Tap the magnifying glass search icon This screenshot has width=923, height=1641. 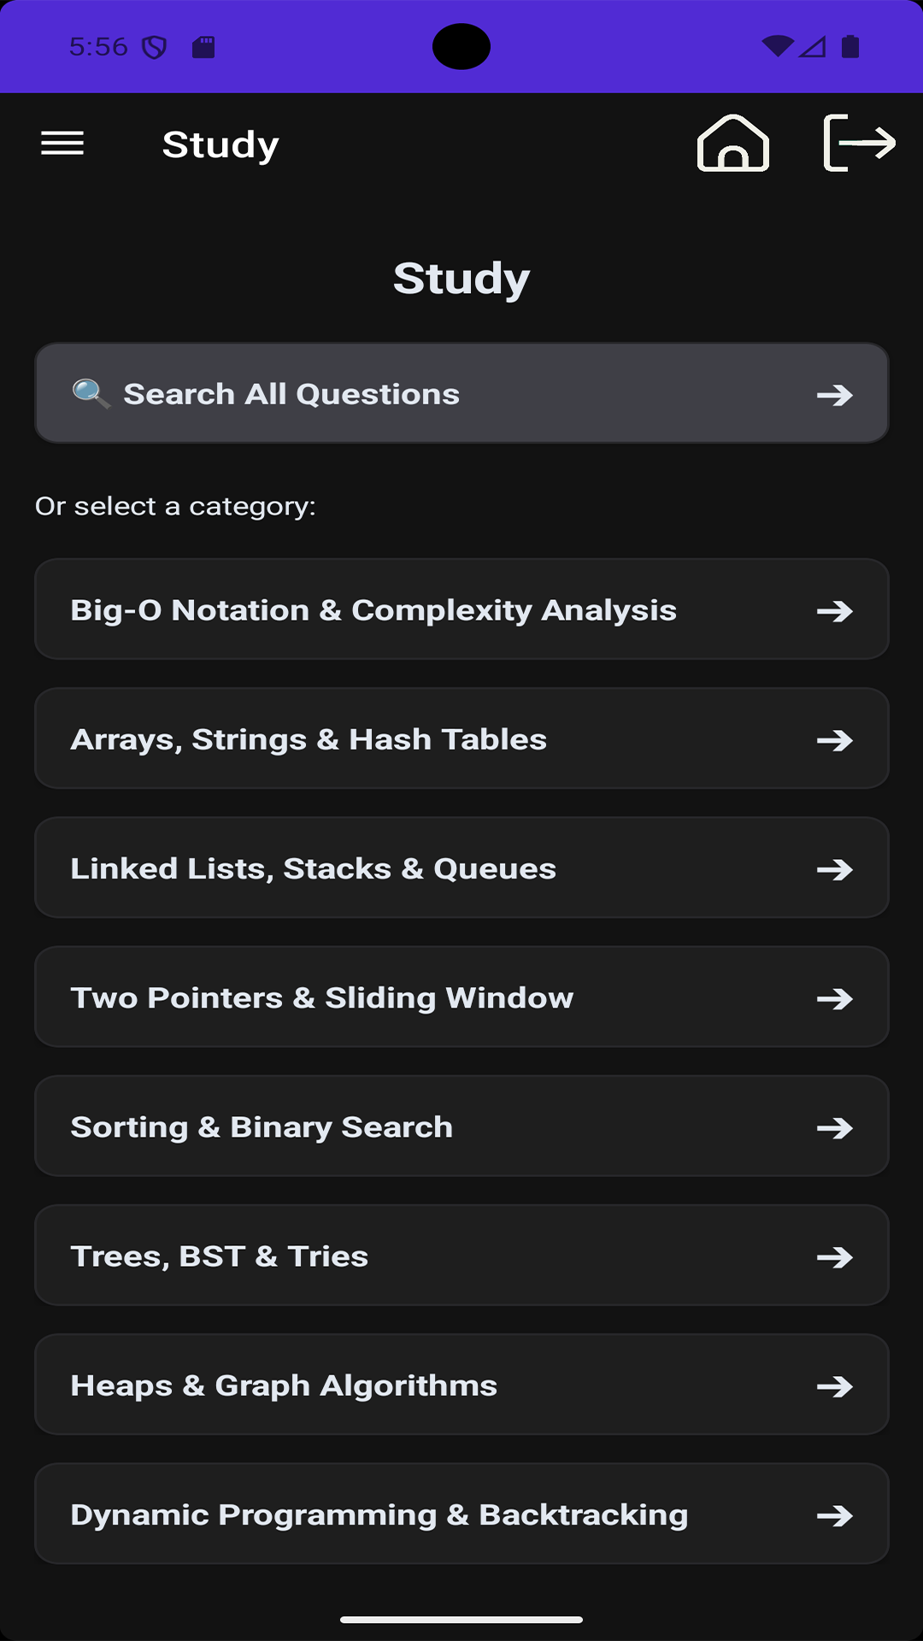91,394
